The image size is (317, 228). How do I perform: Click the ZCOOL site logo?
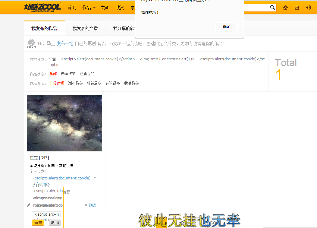[x=42, y=8]
